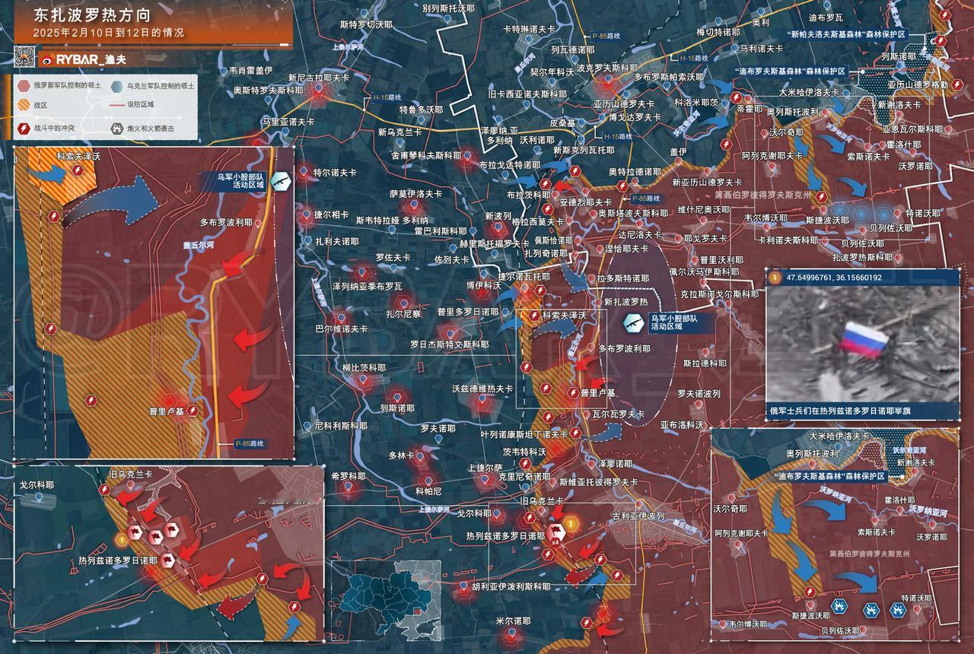Click the date line 2025年2月10日到12日的情况

tap(108, 33)
